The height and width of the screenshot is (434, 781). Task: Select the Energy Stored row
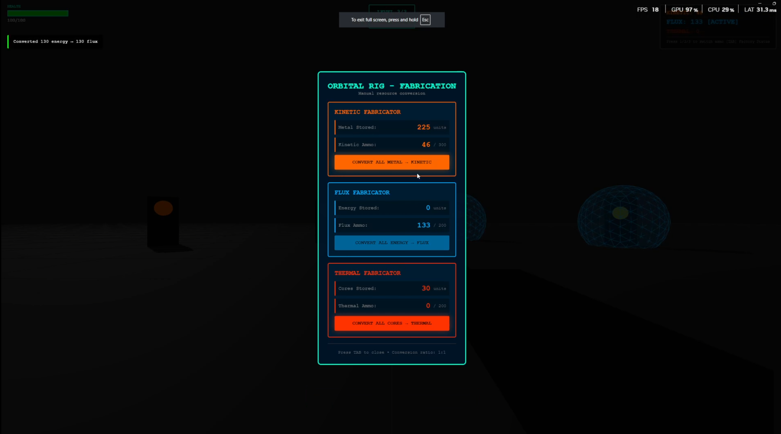[x=391, y=208]
